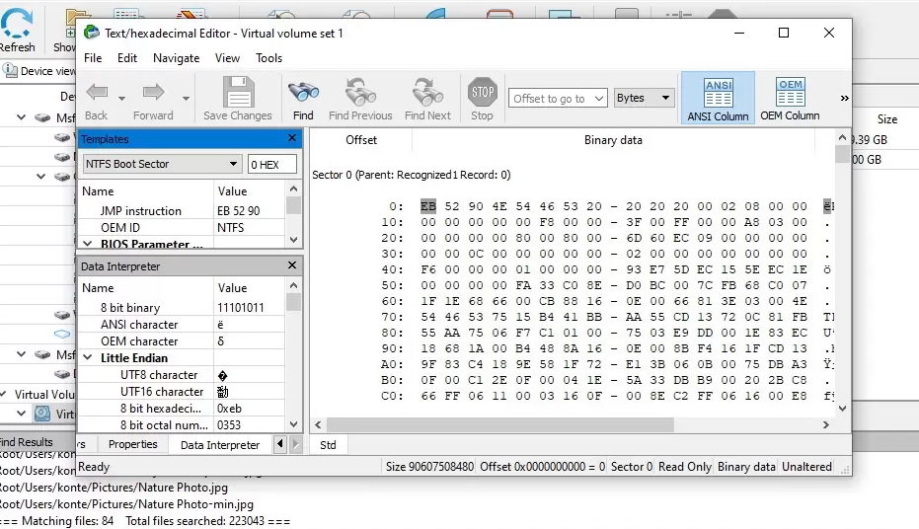Toggle the ANSI Column view
The image size is (919, 529).
click(718, 99)
